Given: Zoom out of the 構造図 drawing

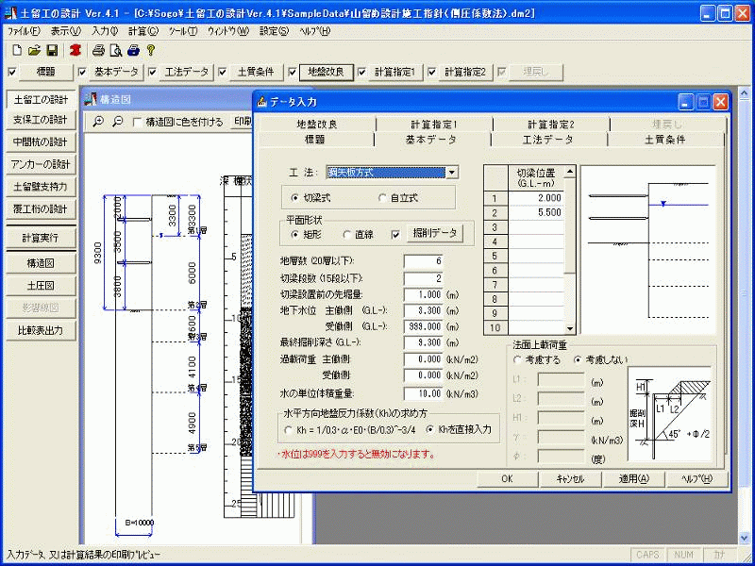Looking at the screenshot, I should coord(120,119).
